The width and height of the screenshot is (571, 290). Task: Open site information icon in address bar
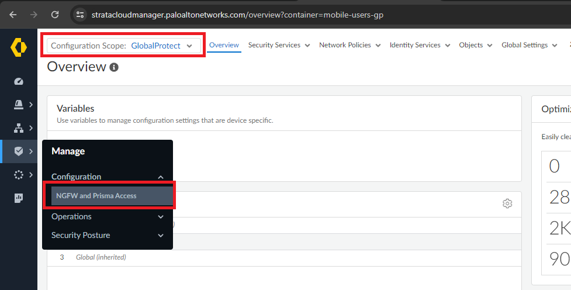(79, 15)
